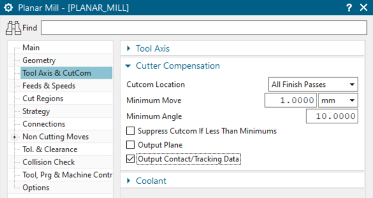Click the gear icon in title bar
Viewport: 373px width, 198px height.
(8, 8)
